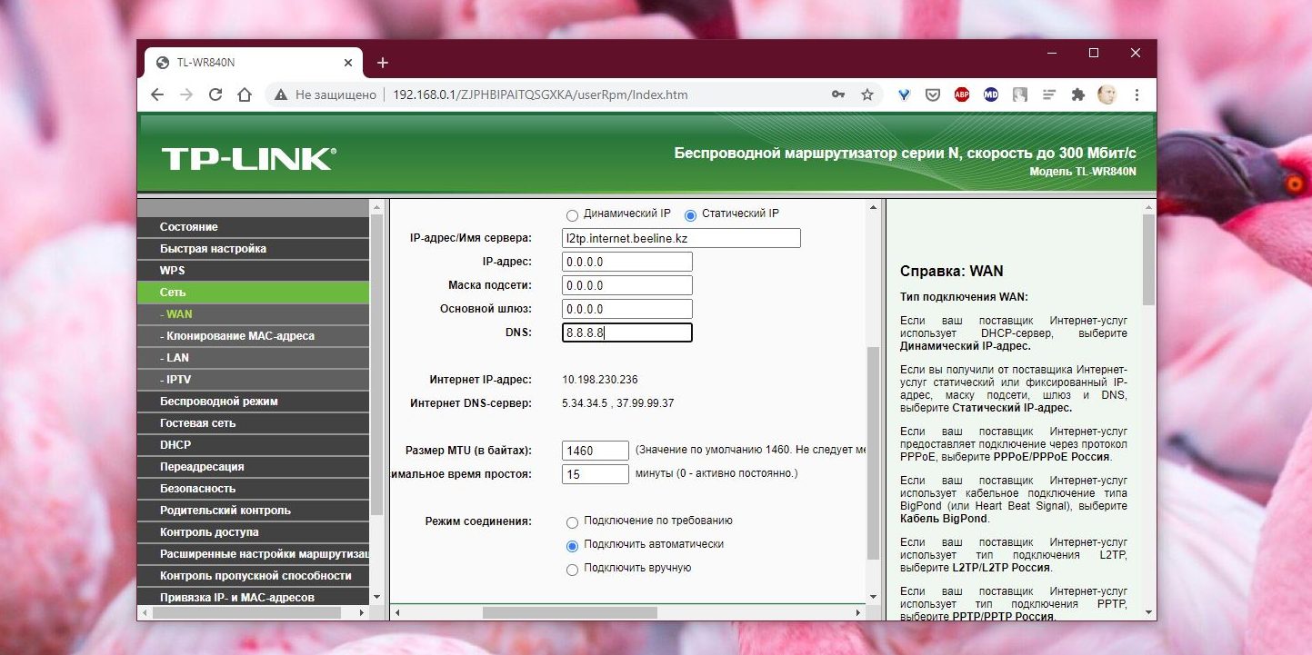
Task: Open Клонирование MAC-адреса submenu item
Action: tap(254, 336)
